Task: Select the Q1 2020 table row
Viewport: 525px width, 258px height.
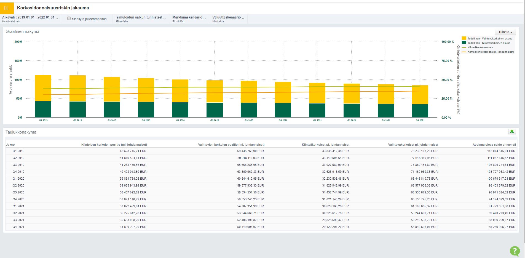Action: pyautogui.click(x=18, y=179)
